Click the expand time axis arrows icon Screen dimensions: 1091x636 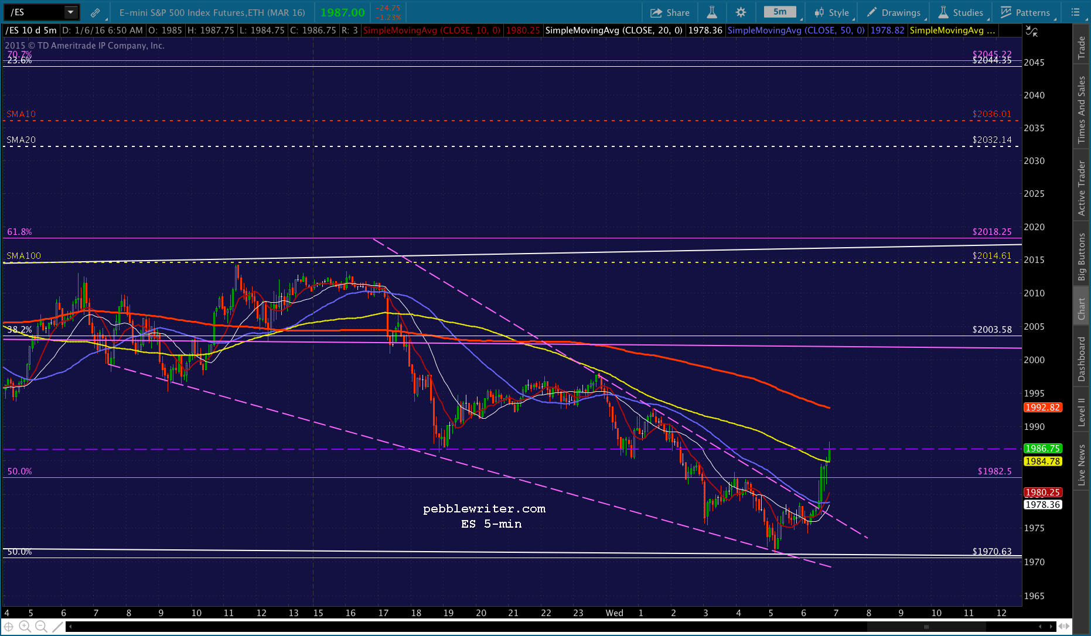point(1063,627)
